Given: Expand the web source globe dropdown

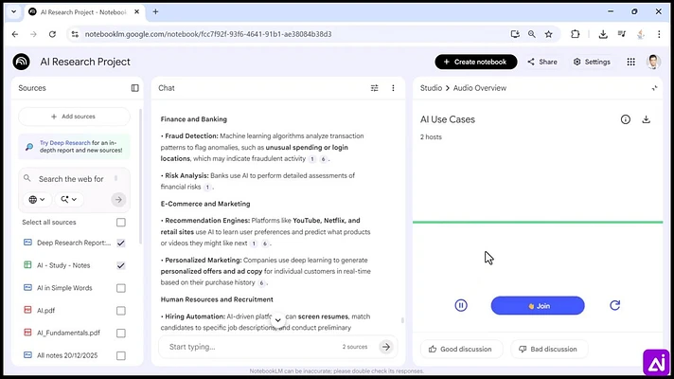Looking at the screenshot, I should coord(37,199).
